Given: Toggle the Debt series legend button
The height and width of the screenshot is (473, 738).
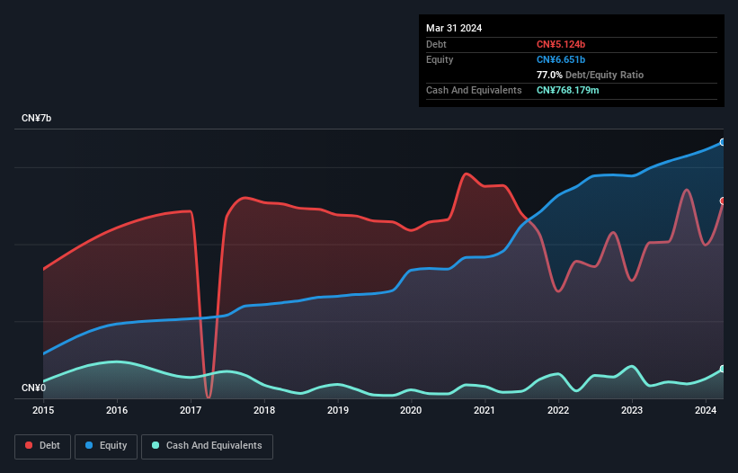Looking at the screenshot, I should point(43,446).
